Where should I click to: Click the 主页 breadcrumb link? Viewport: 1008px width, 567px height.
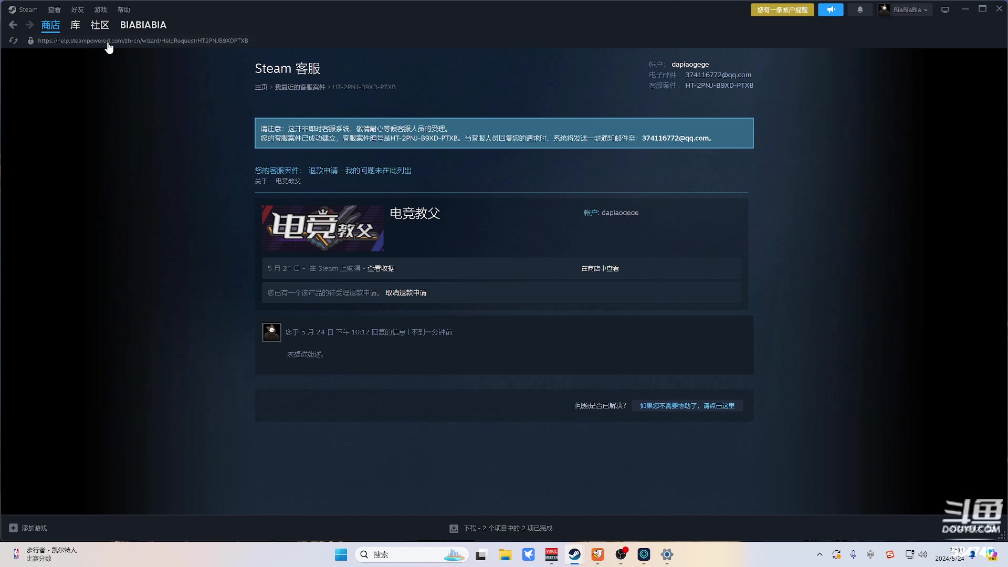(261, 87)
